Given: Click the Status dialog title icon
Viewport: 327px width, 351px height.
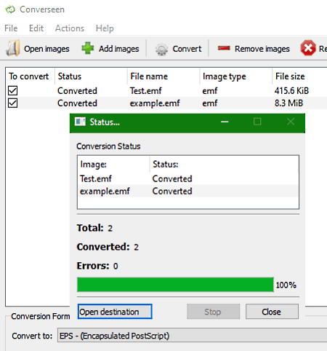Looking at the screenshot, I should (80, 122).
